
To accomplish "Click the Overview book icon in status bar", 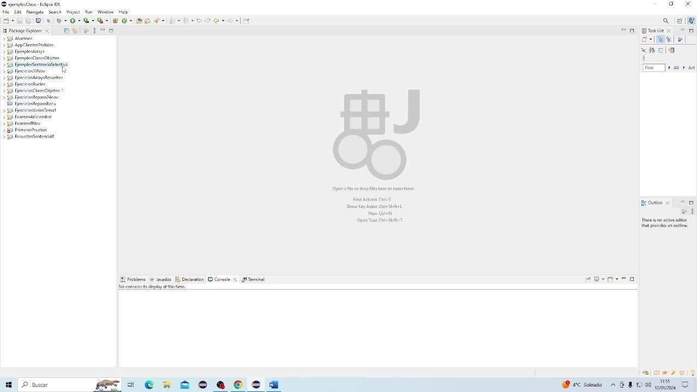I will 656,373.
